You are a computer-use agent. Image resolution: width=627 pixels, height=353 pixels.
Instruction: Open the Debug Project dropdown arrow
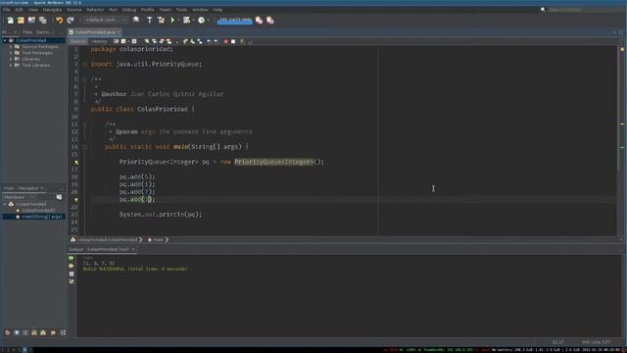coord(193,20)
